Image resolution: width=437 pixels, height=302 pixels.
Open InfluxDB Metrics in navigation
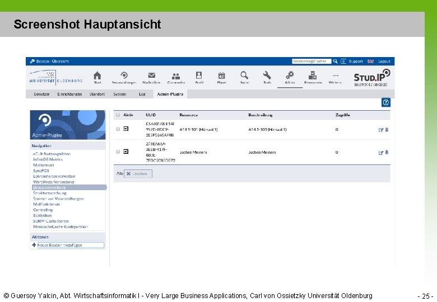[x=48, y=159]
